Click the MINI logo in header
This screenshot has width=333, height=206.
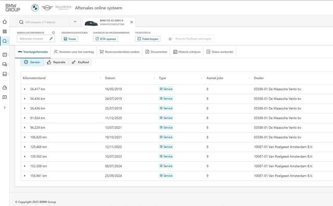tap(47, 8)
